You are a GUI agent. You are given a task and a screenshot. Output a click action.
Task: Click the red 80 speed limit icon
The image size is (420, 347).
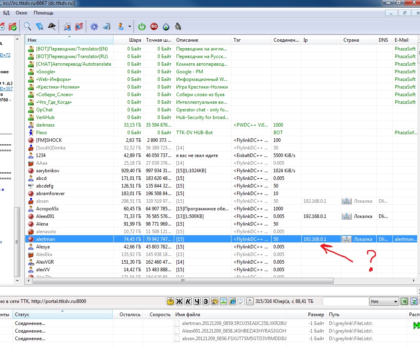tap(154, 27)
